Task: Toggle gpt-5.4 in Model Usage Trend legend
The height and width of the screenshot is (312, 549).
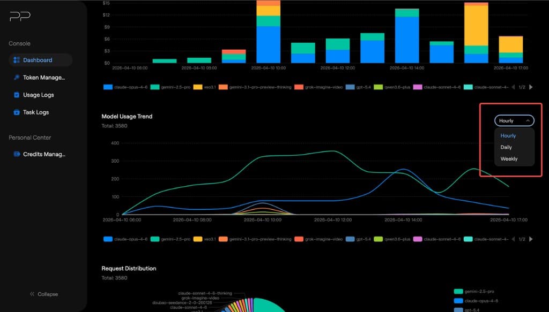Action: pos(358,239)
